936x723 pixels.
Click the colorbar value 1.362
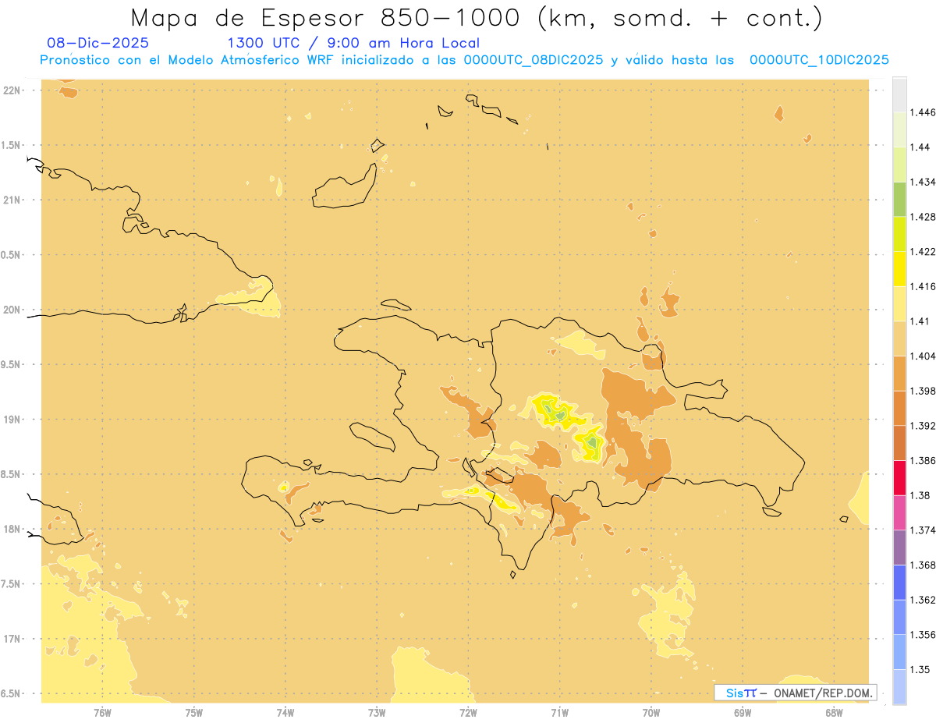(923, 600)
